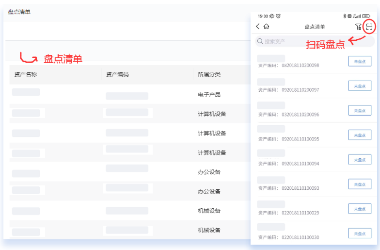Click the 资产编码 column header
The image size is (380, 250).
tap(117, 74)
